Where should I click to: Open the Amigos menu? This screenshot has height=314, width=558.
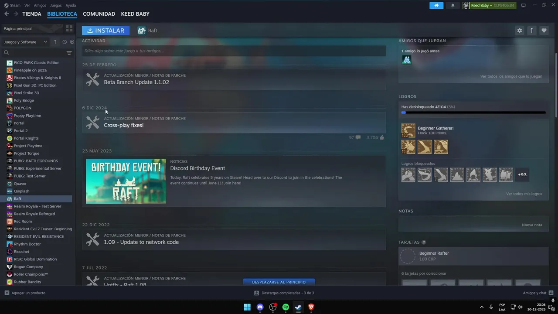point(40,5)
